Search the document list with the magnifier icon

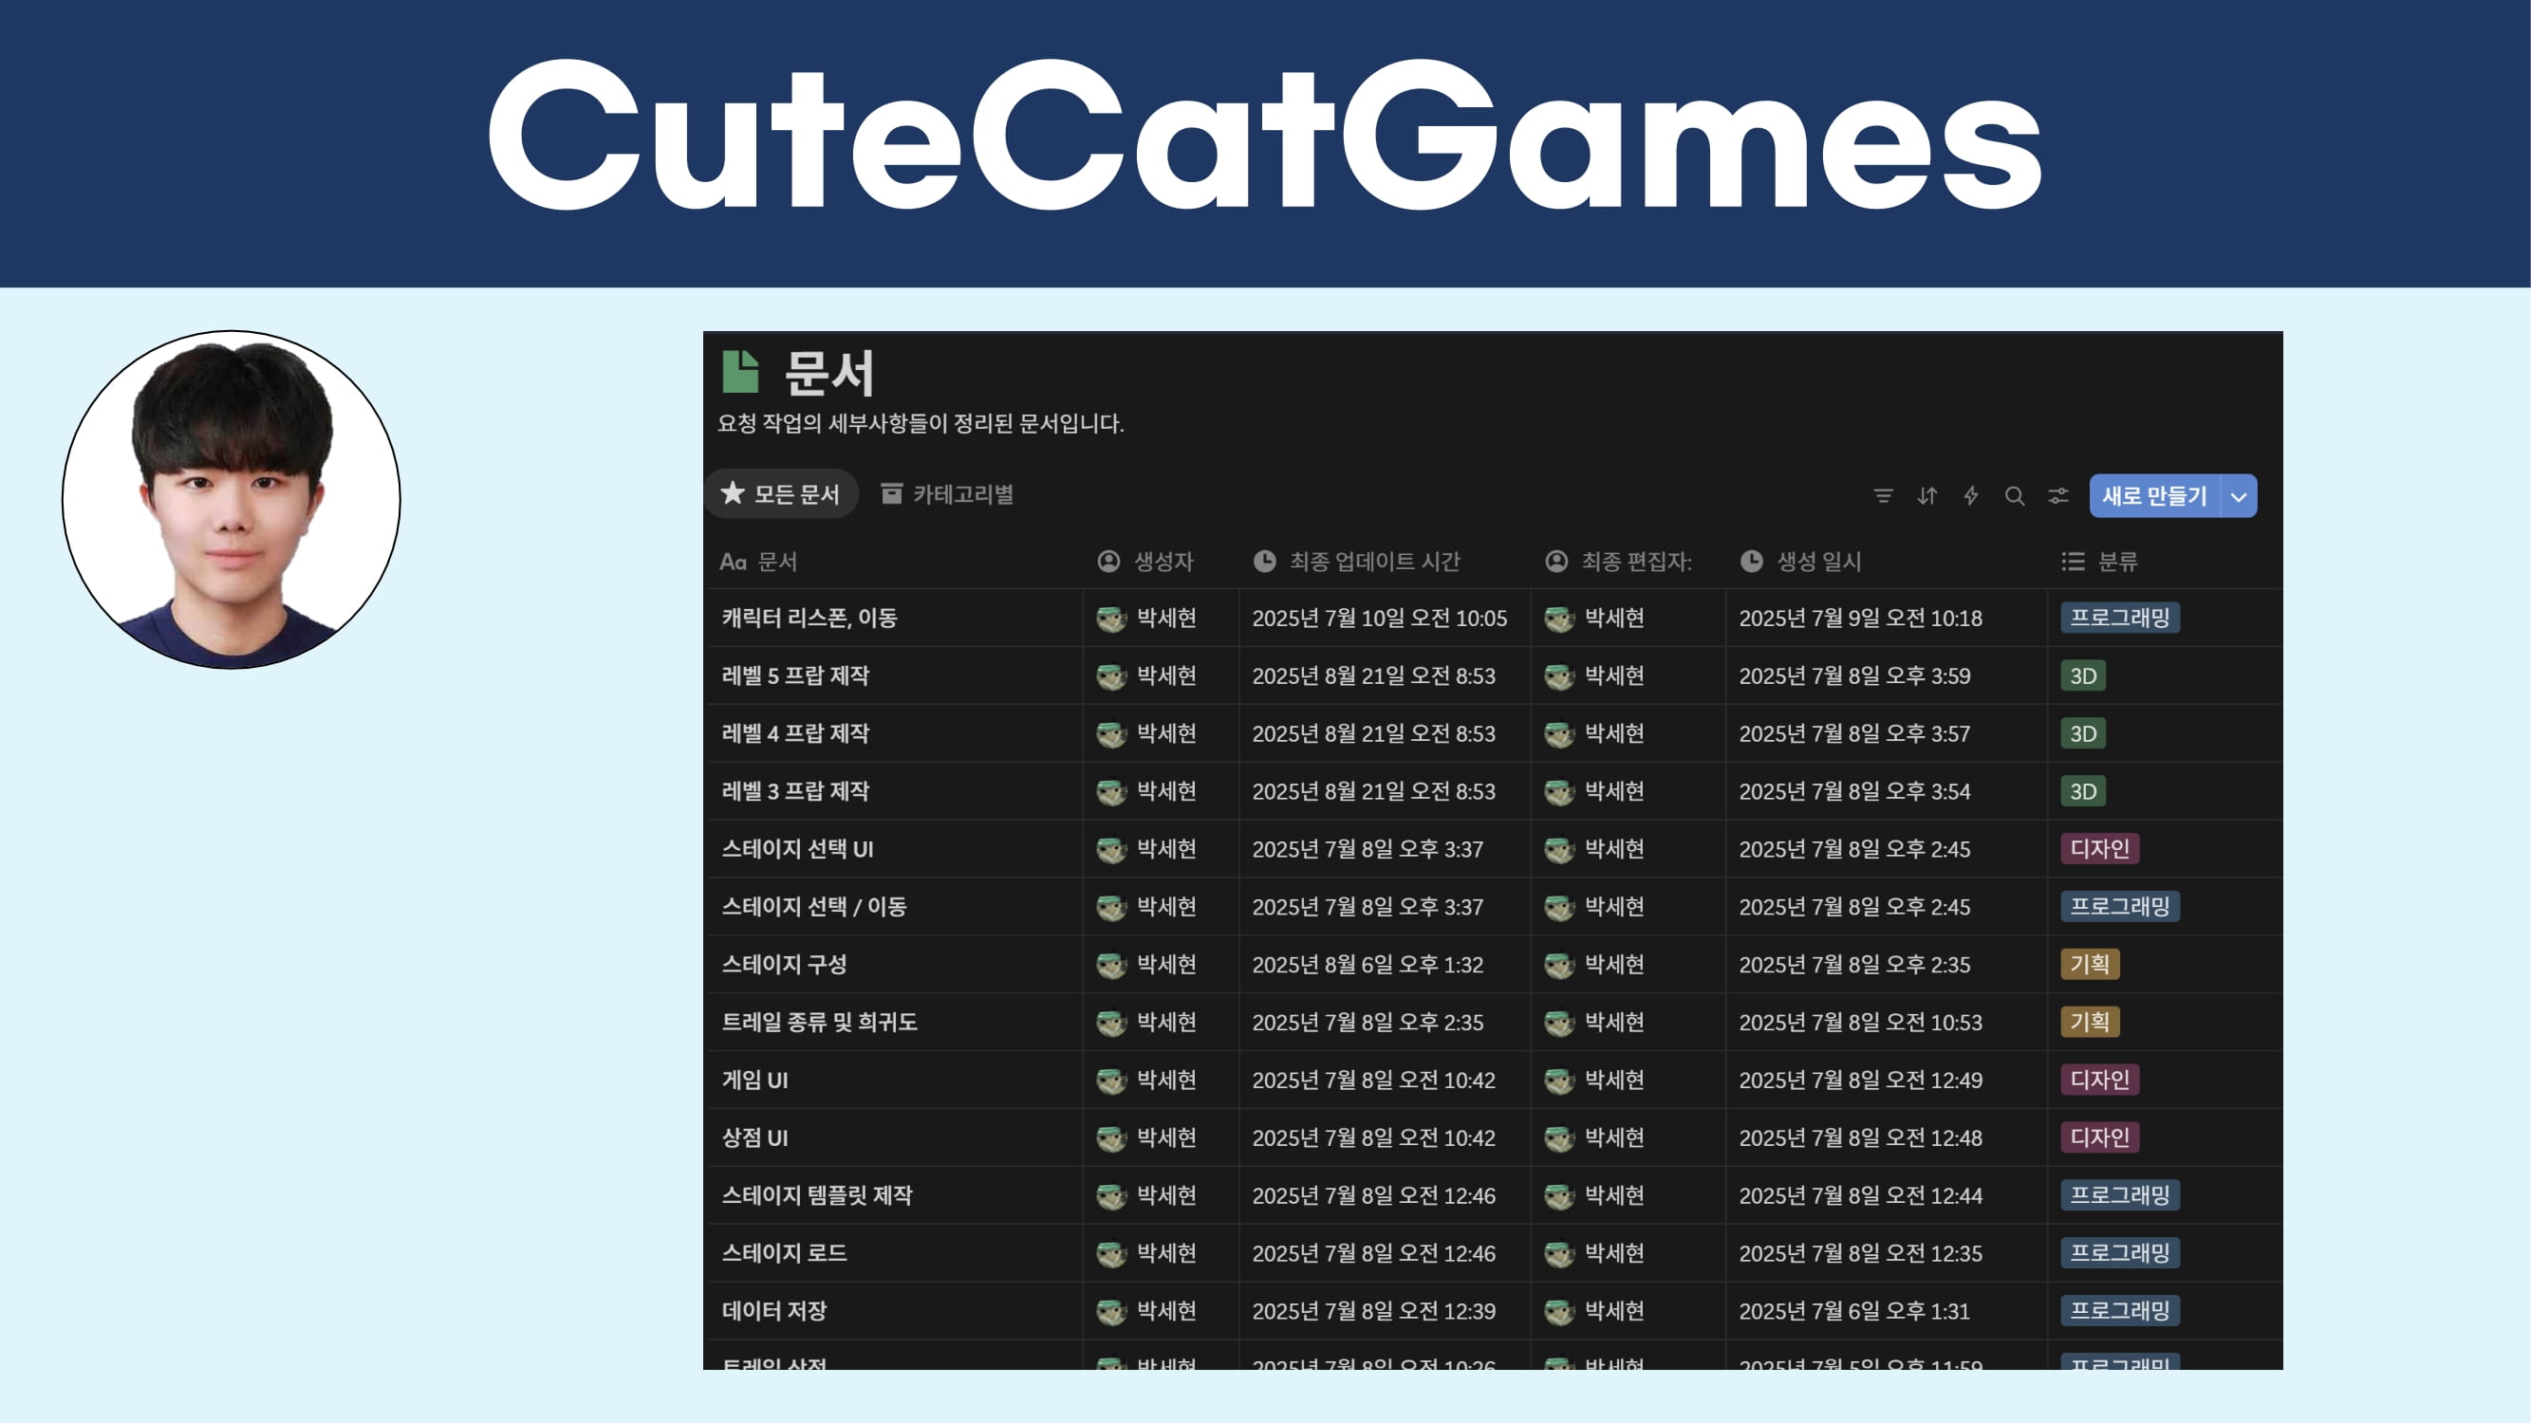pyautogui.click(x=2014, y=496)
